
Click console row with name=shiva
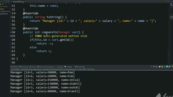[x=45, y=80]
